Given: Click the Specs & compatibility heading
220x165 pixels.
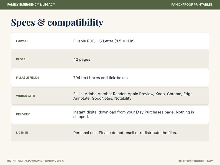Looking at the screenshot, I should tap(57, 22).
